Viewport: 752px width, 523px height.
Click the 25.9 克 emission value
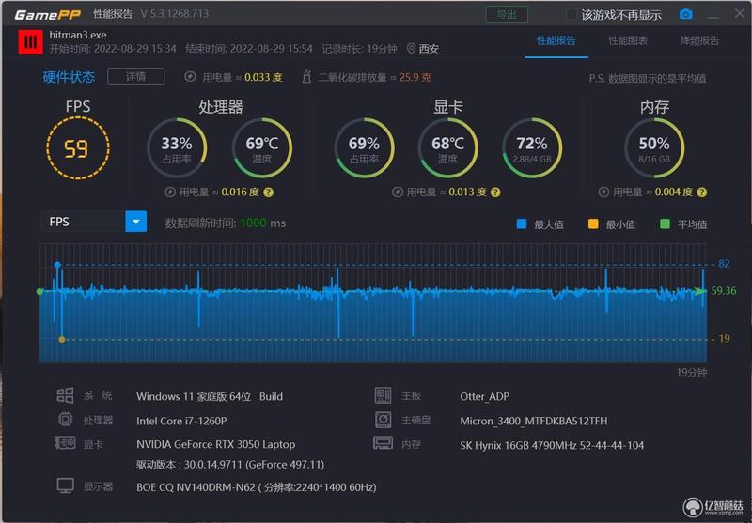[415, 77]
